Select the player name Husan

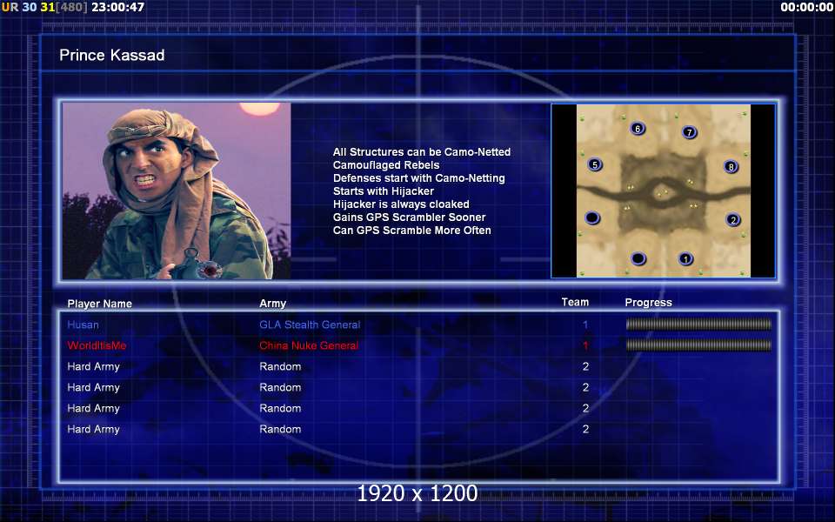coord(83,325)
